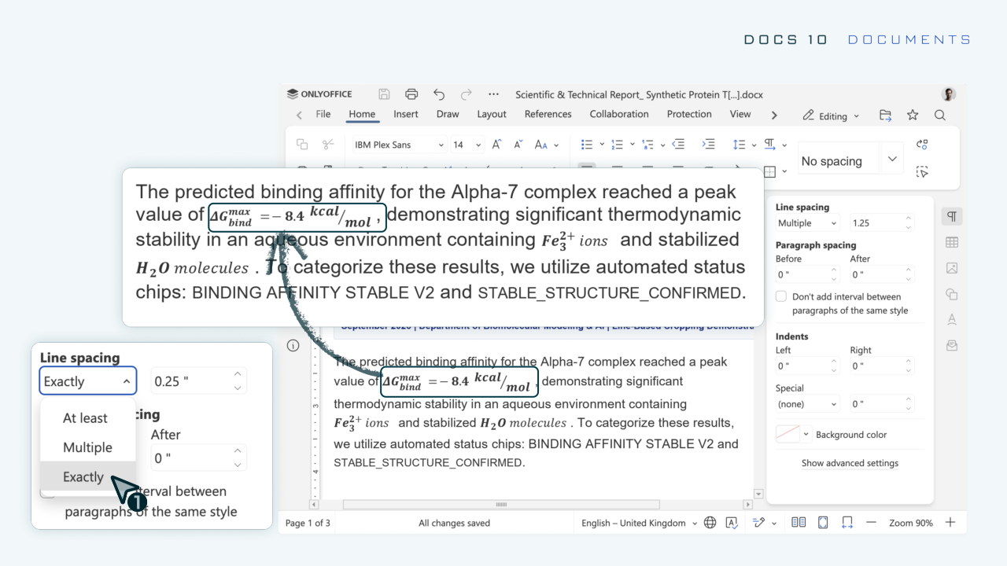Open the Editing mode dropdown

click(x=831, y=116)
